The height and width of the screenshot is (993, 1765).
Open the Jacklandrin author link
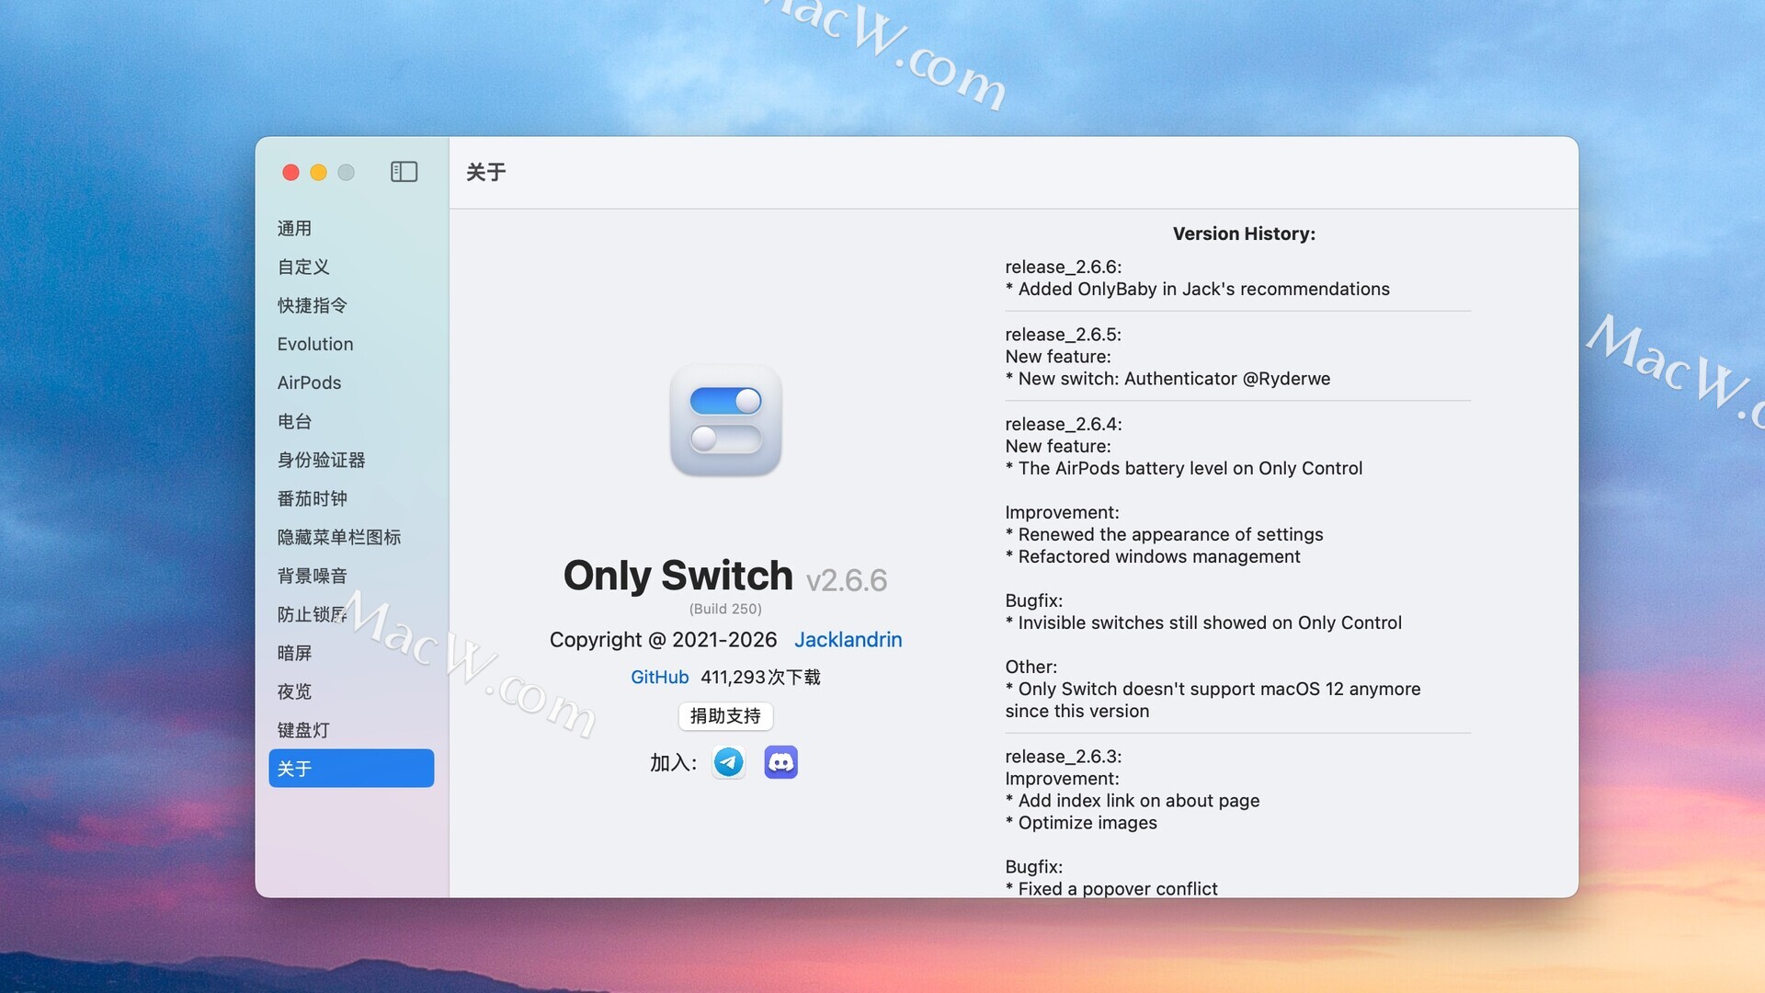[848, 640]
